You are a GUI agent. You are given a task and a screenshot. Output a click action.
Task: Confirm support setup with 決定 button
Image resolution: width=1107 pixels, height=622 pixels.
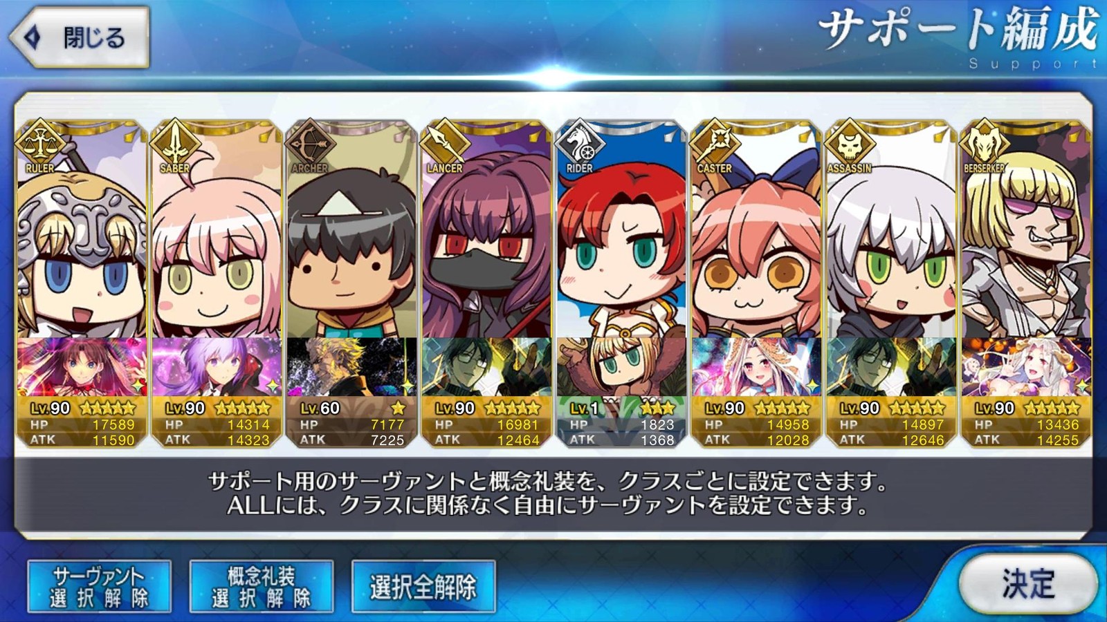[1027, 584]
